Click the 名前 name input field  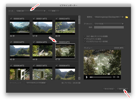109,27
